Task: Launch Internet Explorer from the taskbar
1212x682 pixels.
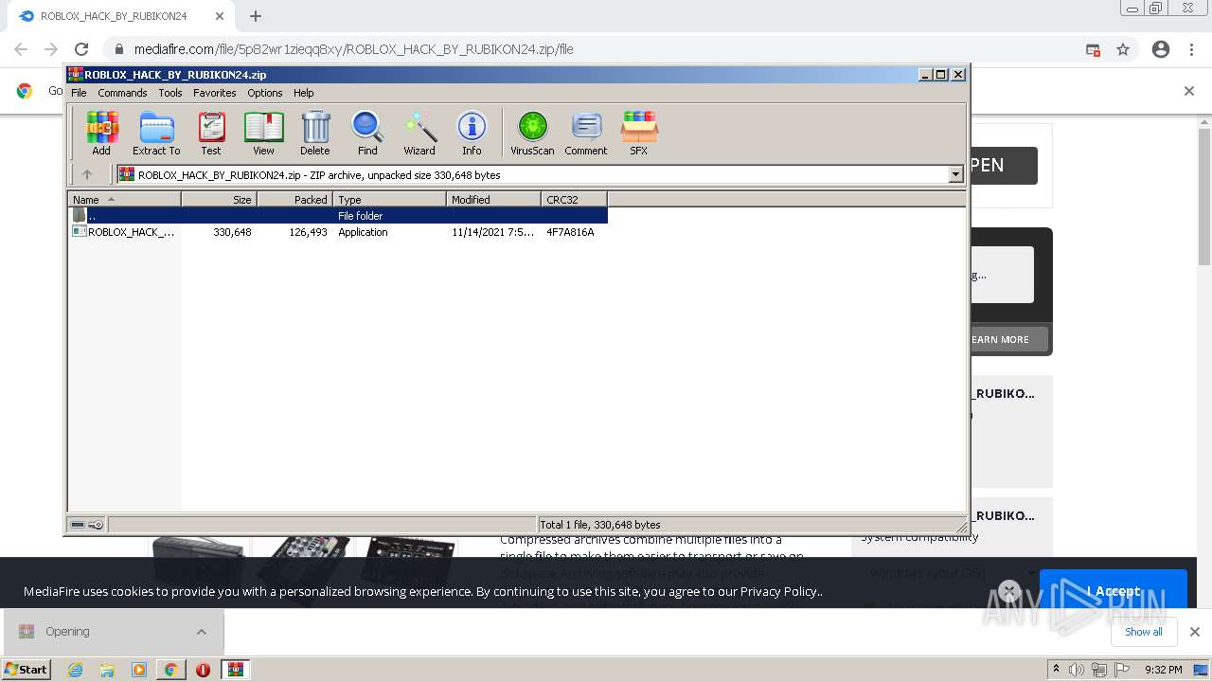Action: pyautogui.click(x=75, y=670)
